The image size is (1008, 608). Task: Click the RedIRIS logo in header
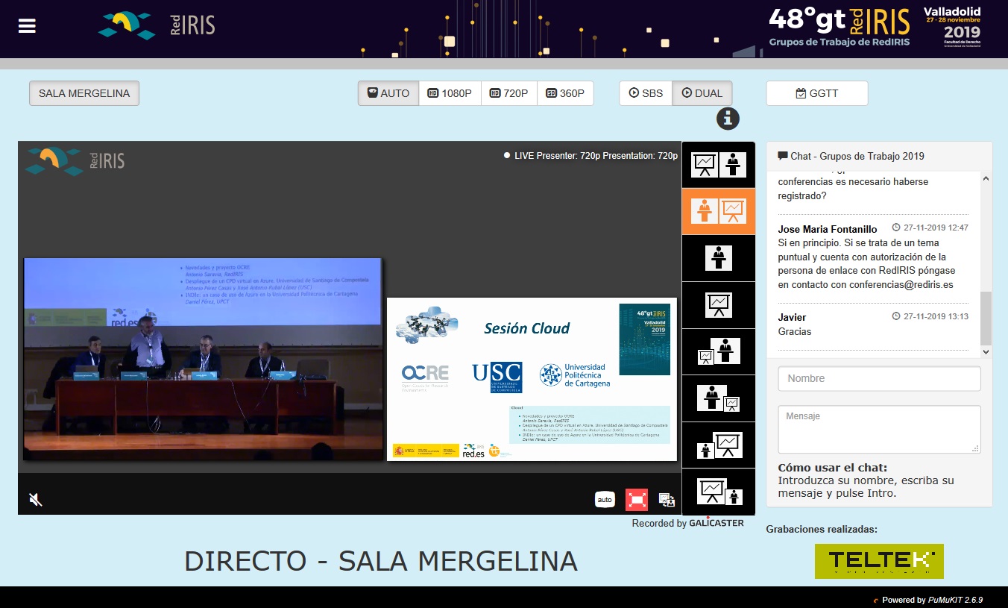coord(157,25)
